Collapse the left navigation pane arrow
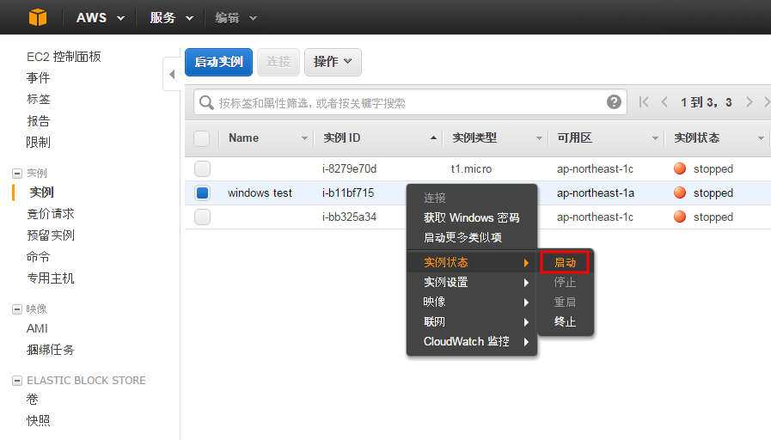Viewport: 771px width, 440px height. click(172, 74)
